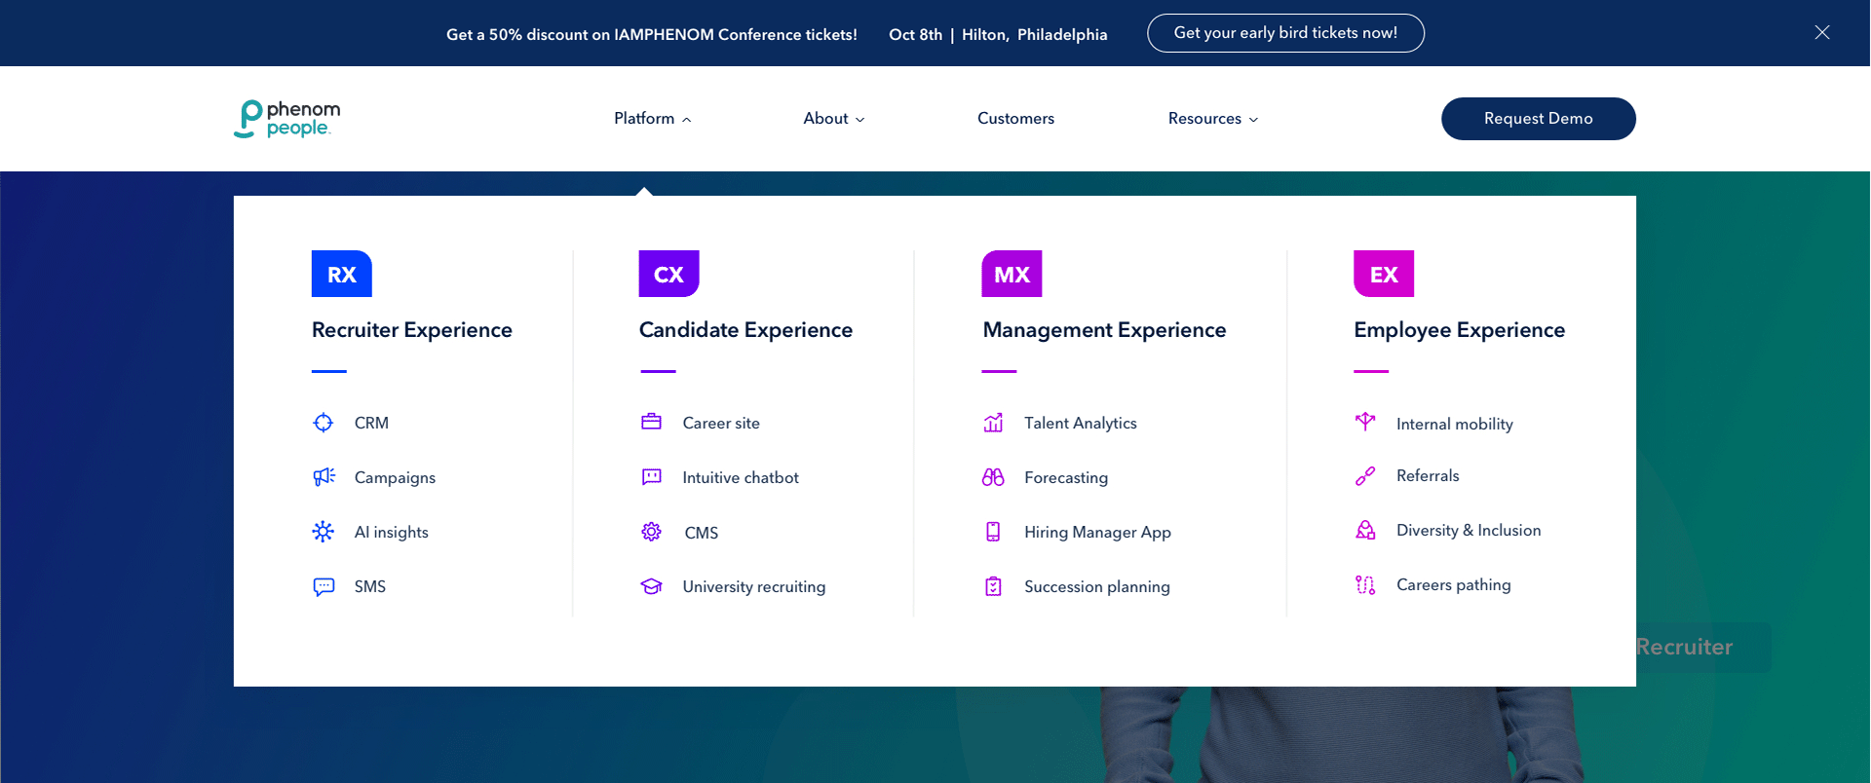Click the banner text about 50% discount
This screenshot has width=1871, height=783.
[652, 34]
